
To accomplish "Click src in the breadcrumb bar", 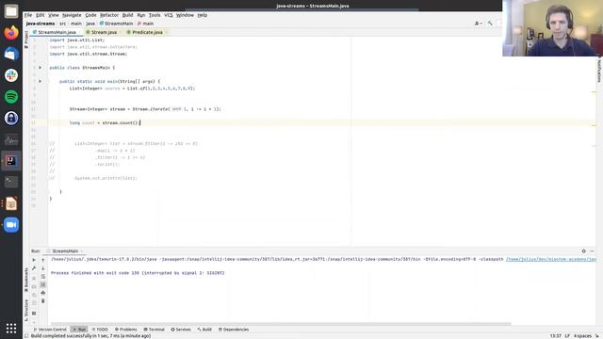I will click(x=63, y=24).
